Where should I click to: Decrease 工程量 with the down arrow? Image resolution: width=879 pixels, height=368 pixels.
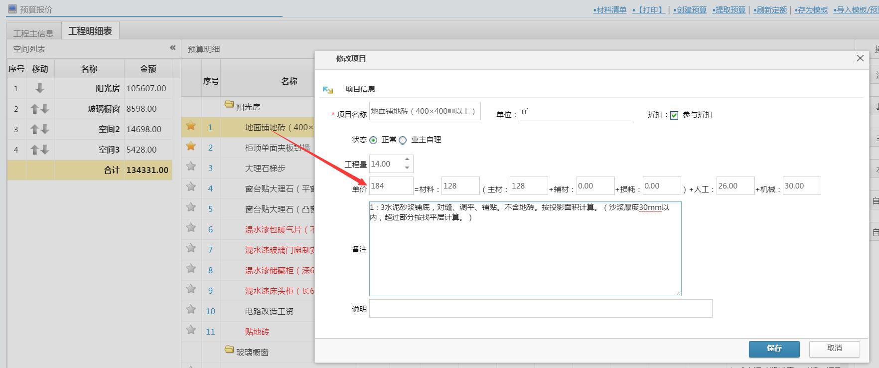pos(407,168)
